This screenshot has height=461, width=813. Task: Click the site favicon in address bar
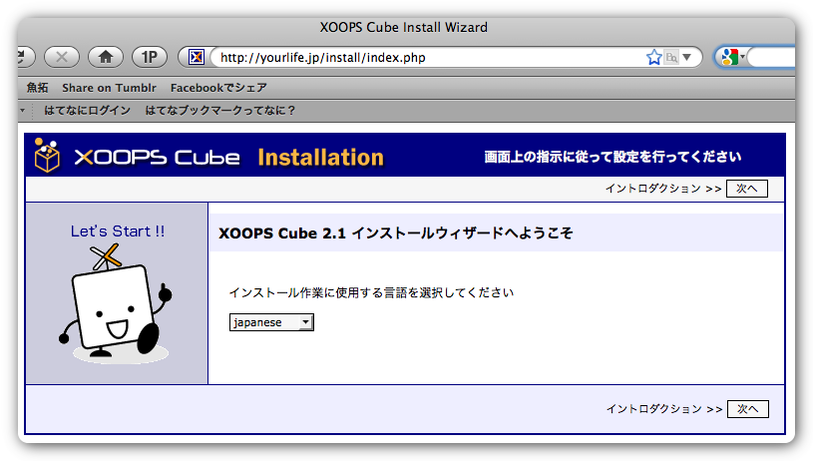point(196,57)
